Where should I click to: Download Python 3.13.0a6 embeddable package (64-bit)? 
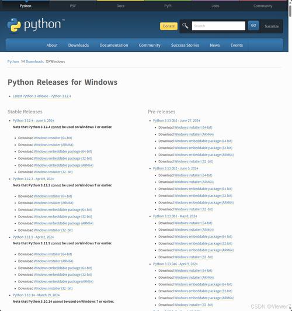(203, 285)
